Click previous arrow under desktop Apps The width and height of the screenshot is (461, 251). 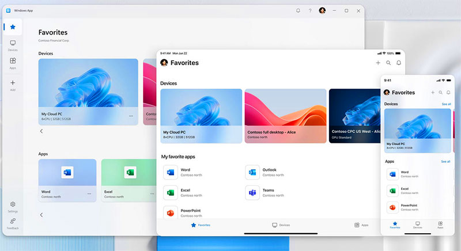pyautogui.click(x=41, y=215)
